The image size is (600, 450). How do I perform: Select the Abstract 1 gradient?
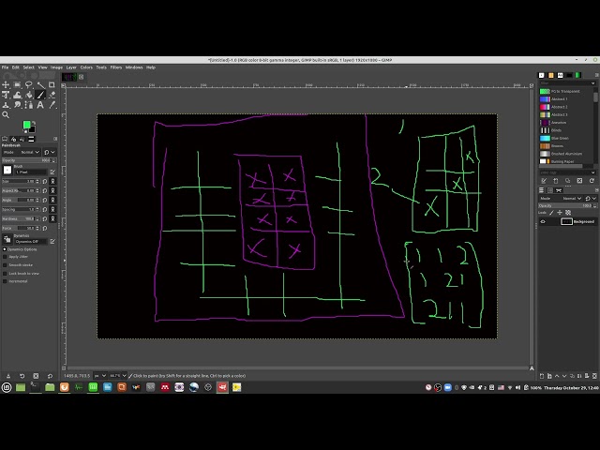pyautogui.click(x=565, y=99)
